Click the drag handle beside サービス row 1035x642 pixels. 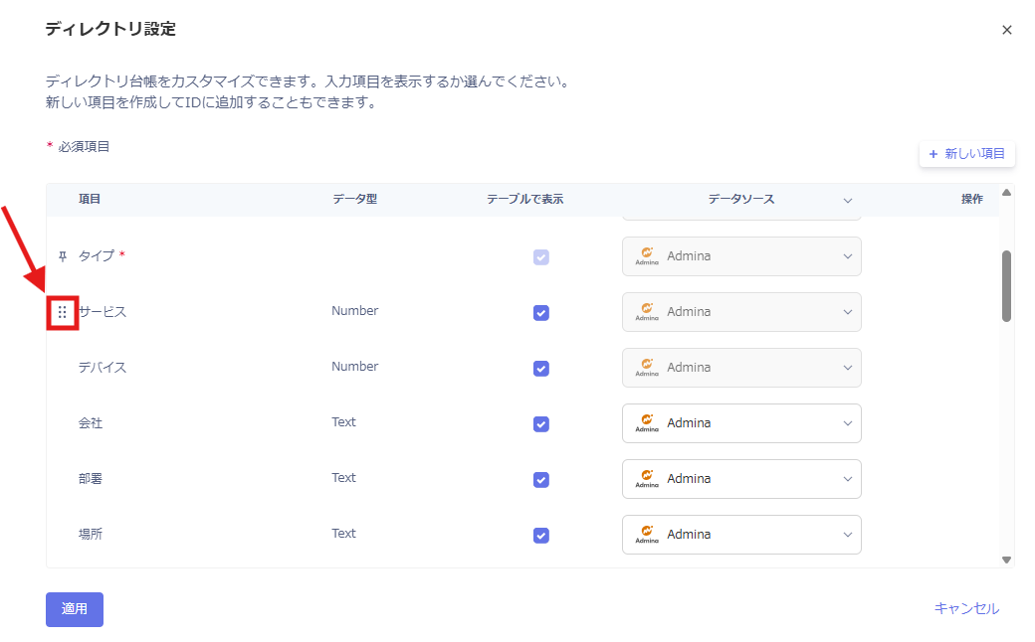pos(63,312)
